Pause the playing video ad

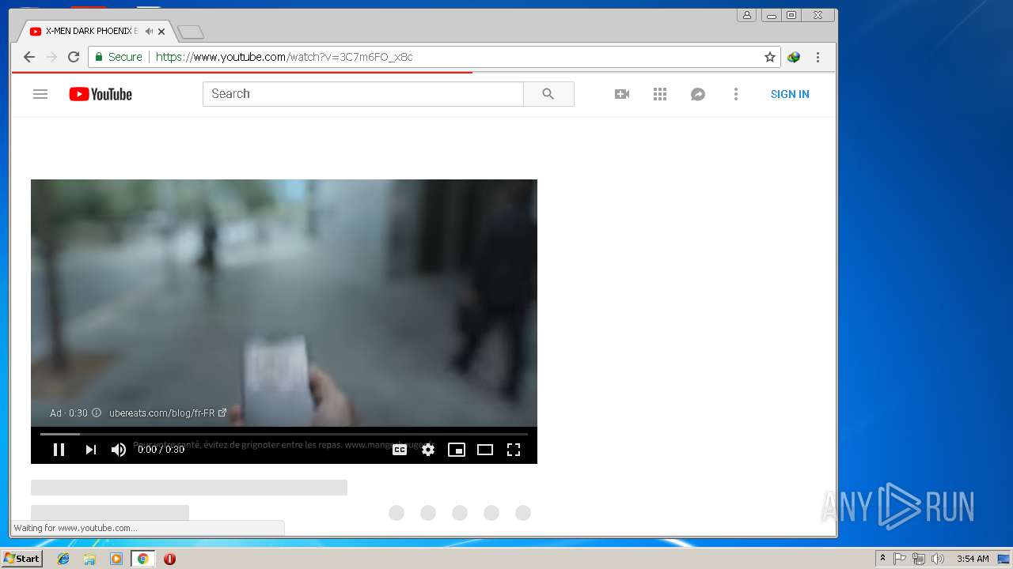click(59, 450)
